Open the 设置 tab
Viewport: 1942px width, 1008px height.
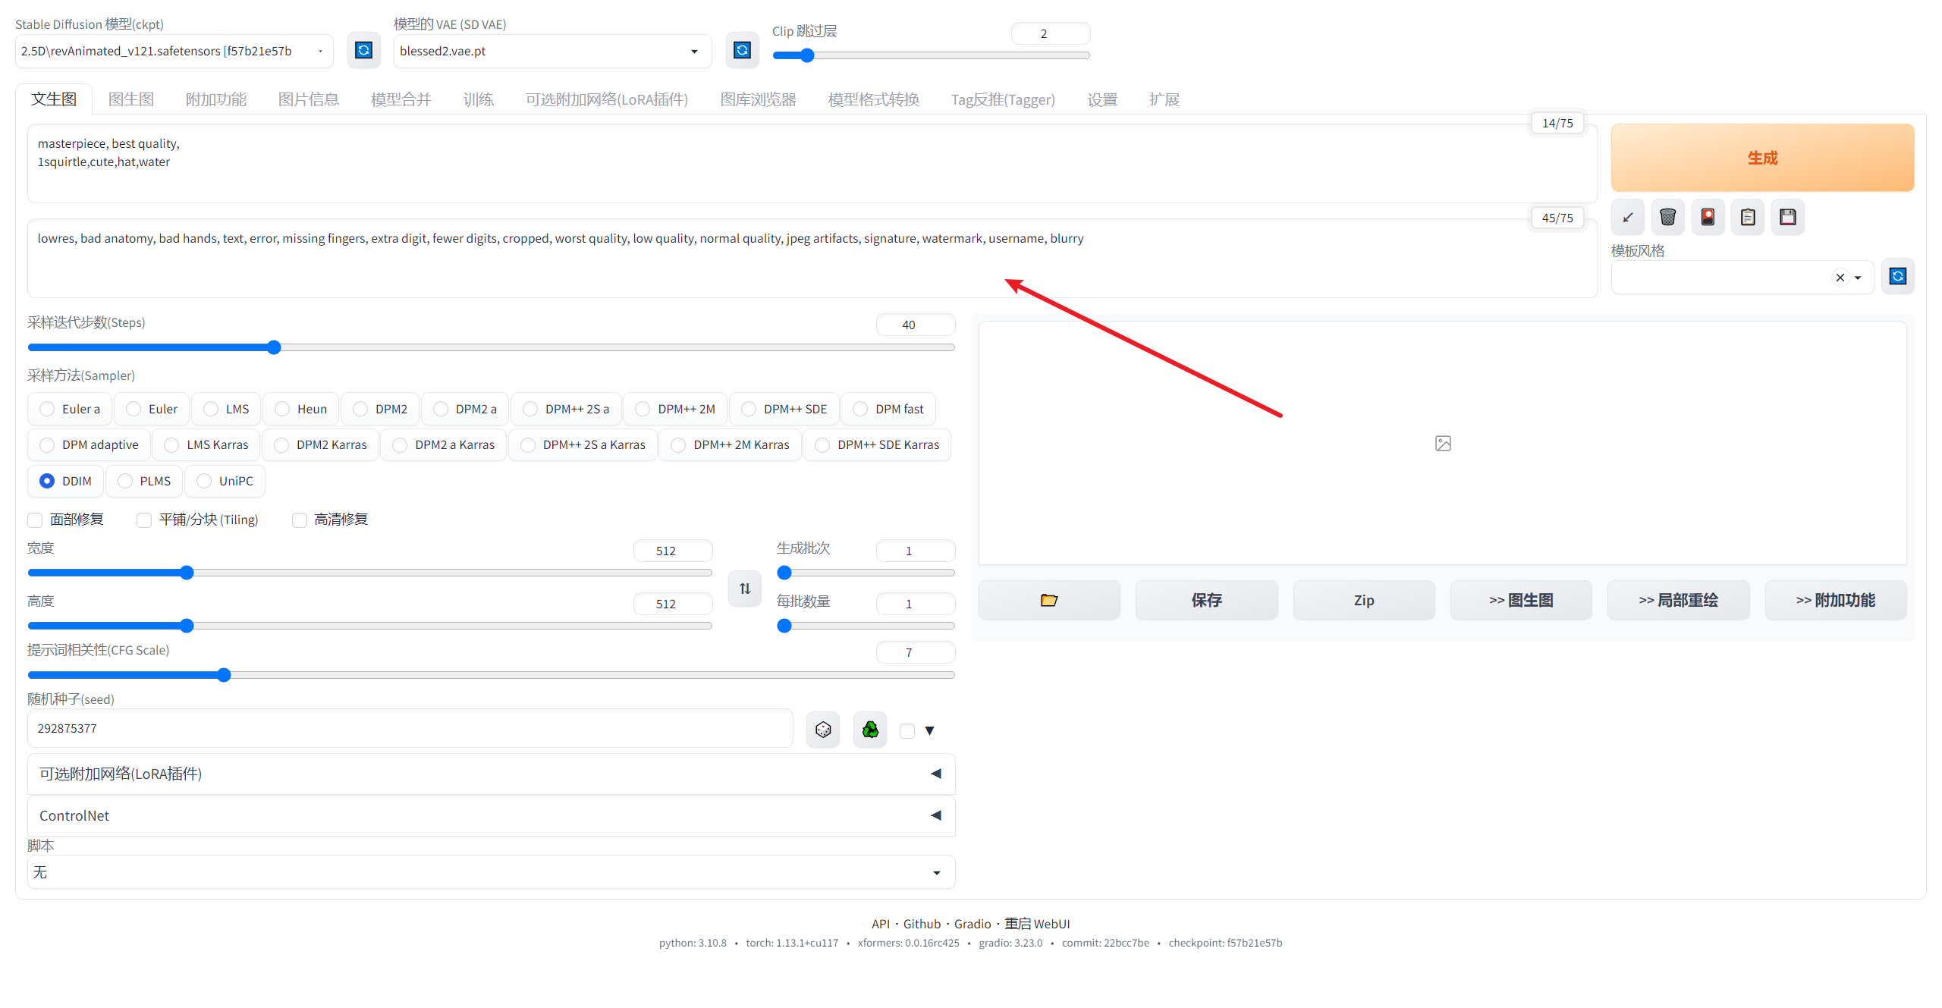[1101, 99]
